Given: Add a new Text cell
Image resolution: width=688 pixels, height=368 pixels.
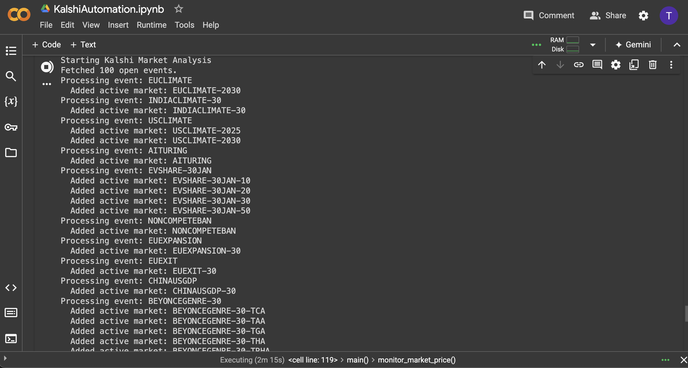Looking at the screenshot, I should tap(83, 45).
